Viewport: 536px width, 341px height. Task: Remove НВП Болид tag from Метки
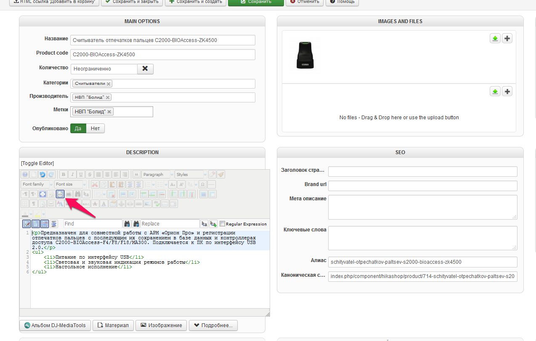109,112
